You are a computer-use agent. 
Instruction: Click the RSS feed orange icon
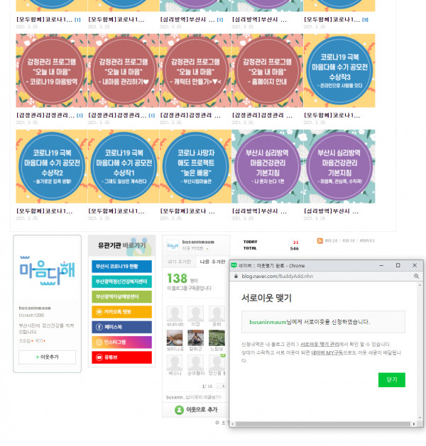click(319, 241)
